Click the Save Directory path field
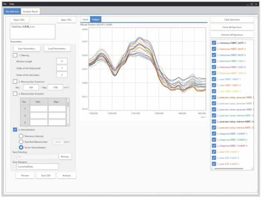The image size is (261, 198). coord(37,156)
